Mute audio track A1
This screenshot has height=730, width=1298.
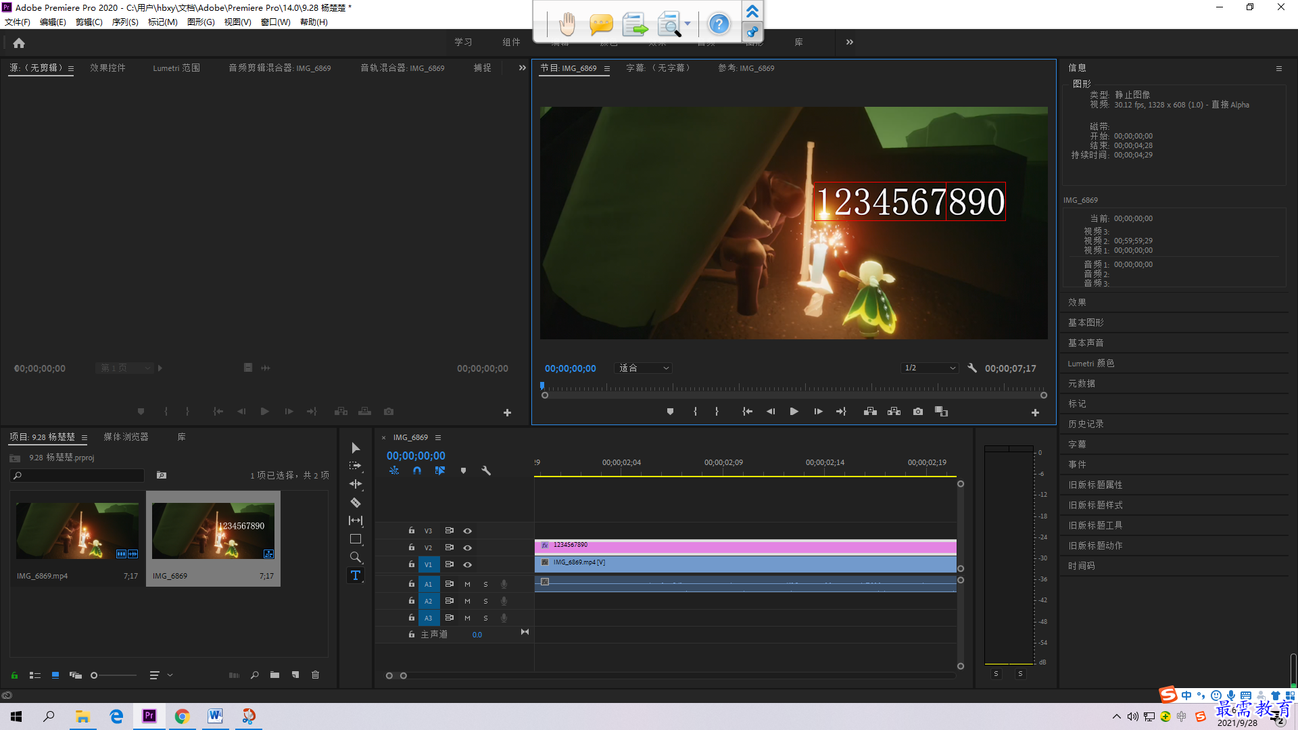(467, 585)
